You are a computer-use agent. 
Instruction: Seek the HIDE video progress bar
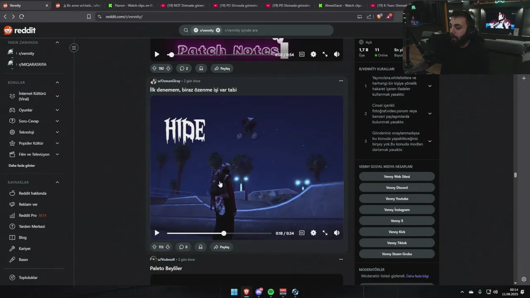219,233
